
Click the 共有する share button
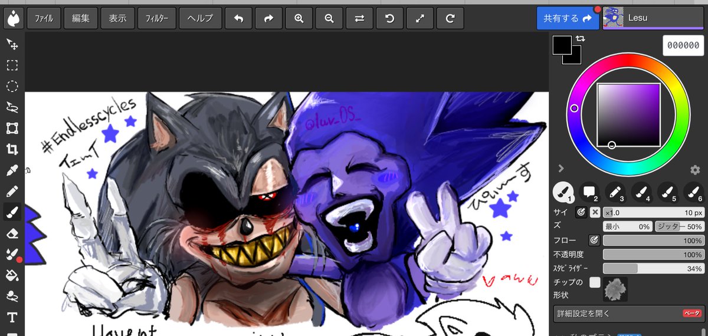click(x=568, y=18)
